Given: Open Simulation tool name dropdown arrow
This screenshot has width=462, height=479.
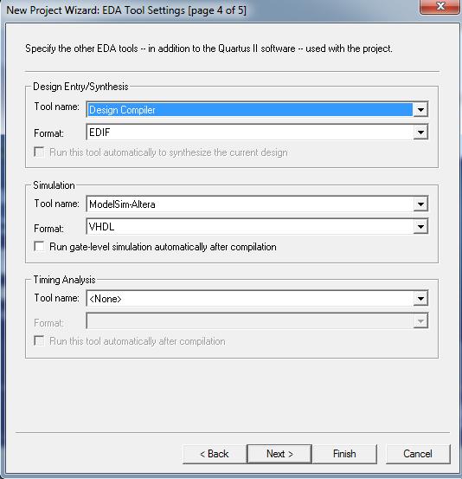Looking at the screenshot, I should click(420, 204).
